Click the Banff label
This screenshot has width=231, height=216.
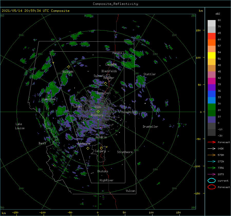coord(42,143)
